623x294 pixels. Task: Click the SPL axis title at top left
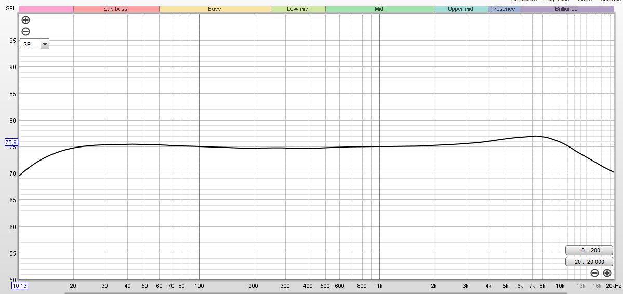tap(10, 9)
